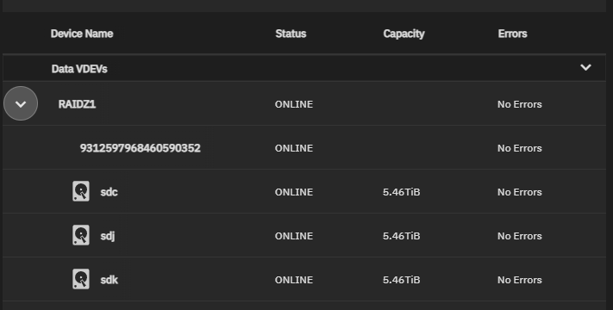Click sdc's 5.46TiB capacity value
This screenshot has height=310, width=613.
[402, 192]
